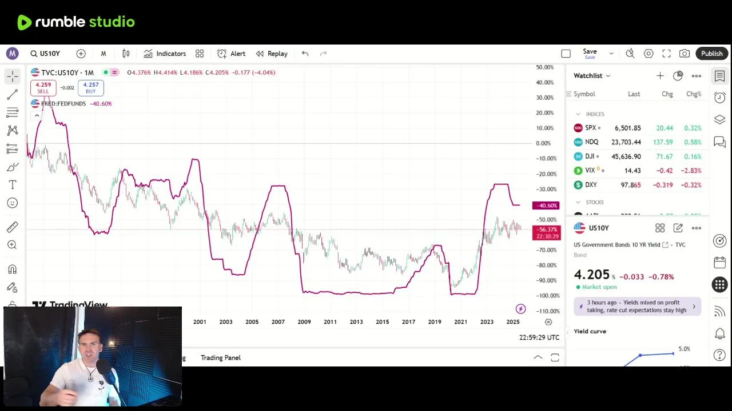Screen dimensions: 732x411
Task: Add a compare symbol with the plus icon
Action: (81, 54)
